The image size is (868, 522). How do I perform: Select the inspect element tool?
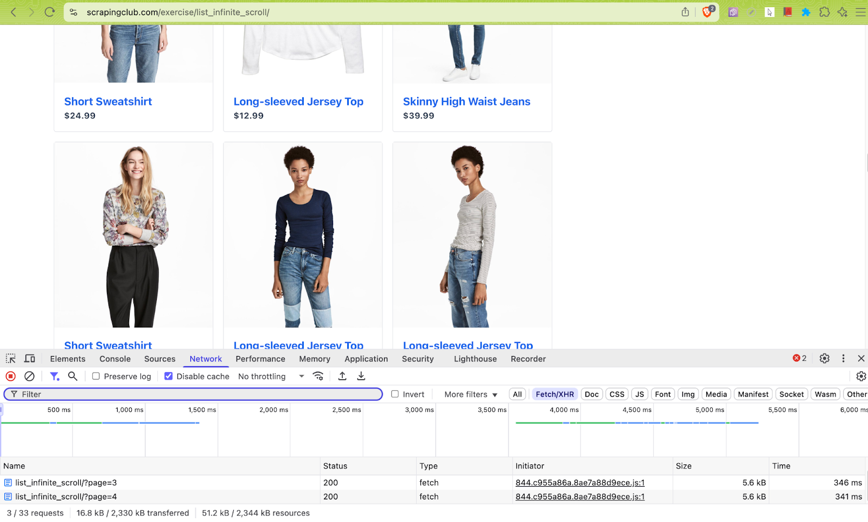(10, 358)
